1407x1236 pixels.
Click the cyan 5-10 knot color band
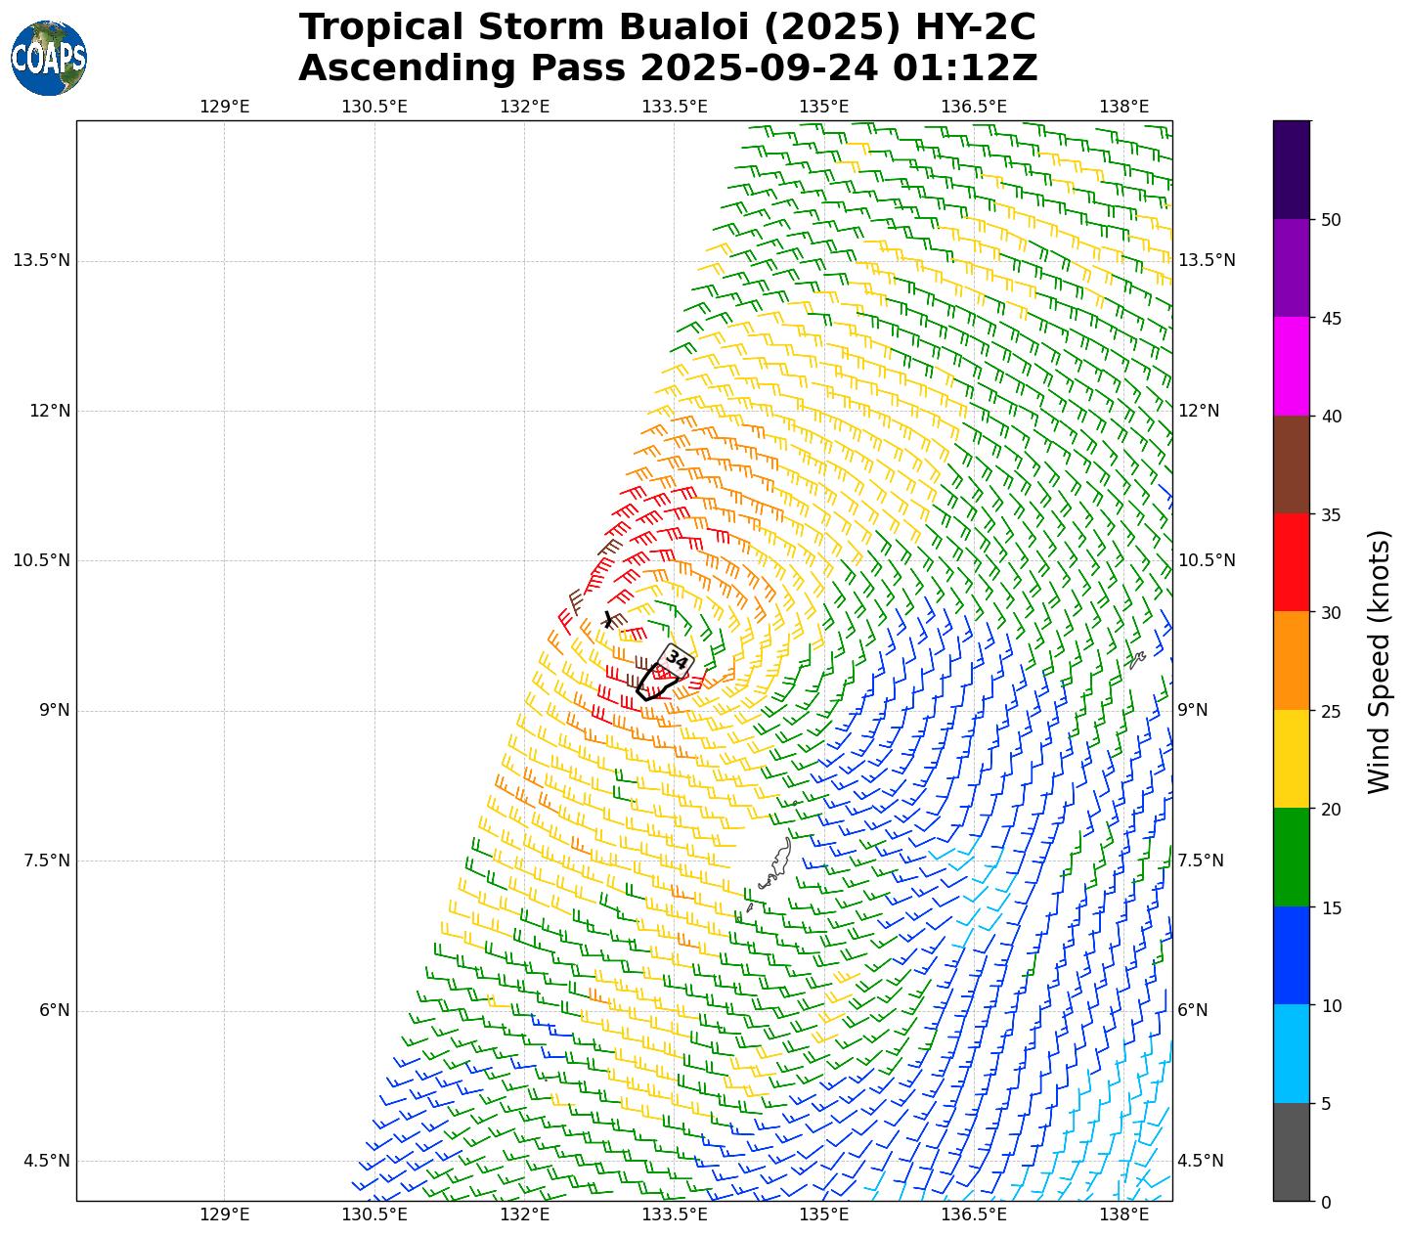coord(1291,1053)
